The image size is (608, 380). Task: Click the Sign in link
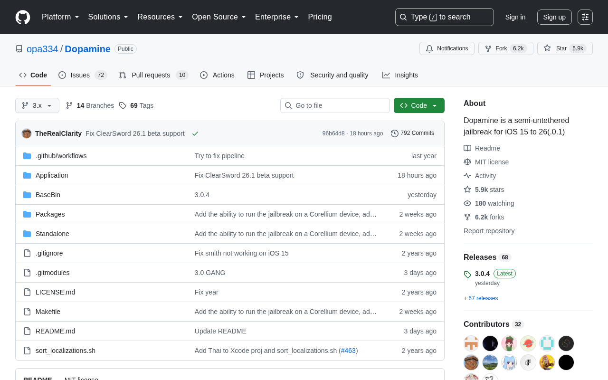(x=515, y=17)
